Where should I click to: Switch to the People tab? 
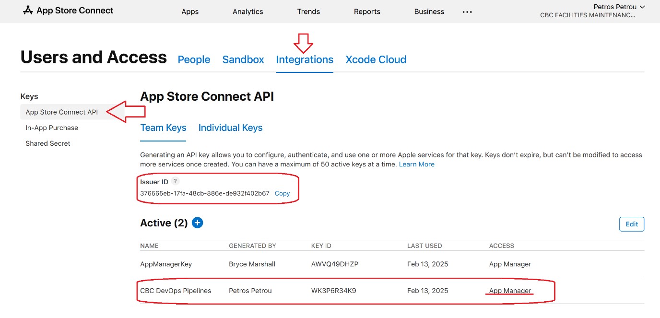point(194,59)
